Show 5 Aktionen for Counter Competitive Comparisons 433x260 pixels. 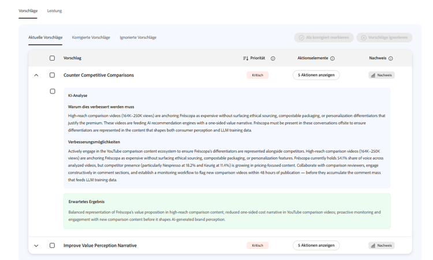coord(316,75)
